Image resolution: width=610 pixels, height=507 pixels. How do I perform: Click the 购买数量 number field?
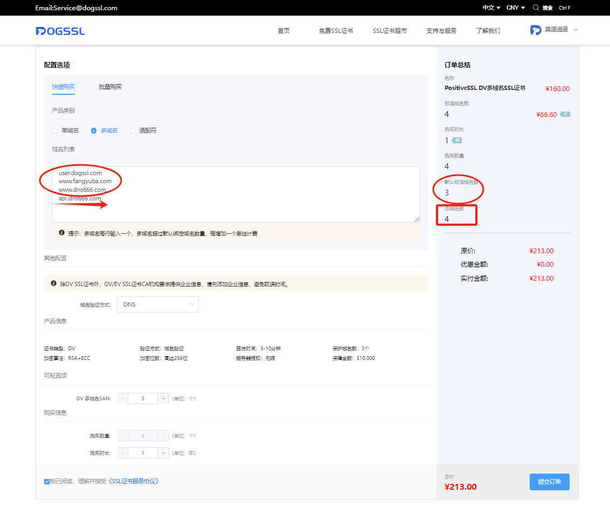(x=143, y=436)
